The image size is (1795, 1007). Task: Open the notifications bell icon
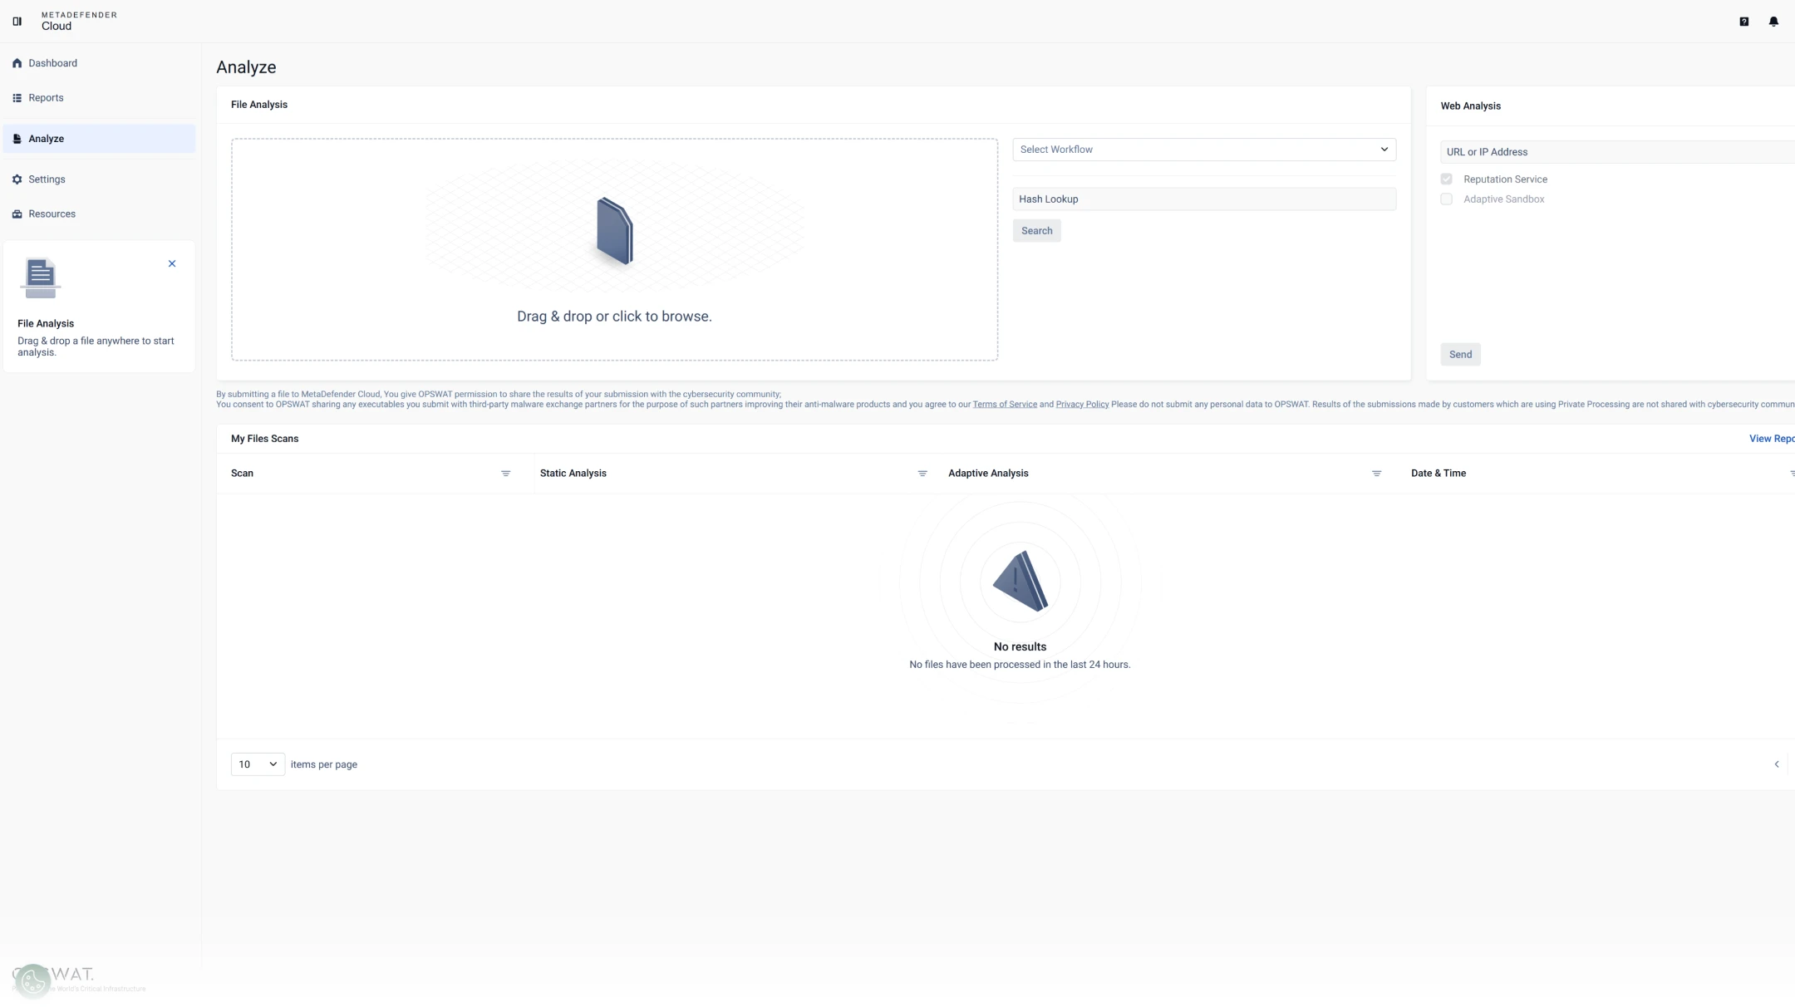point(1773,22)
